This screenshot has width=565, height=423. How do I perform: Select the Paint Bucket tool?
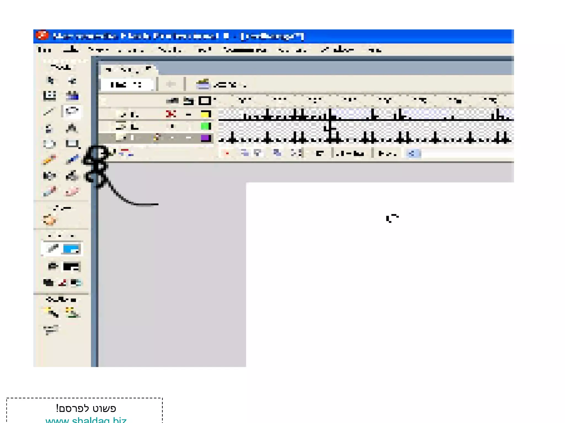[x=72, y=176]
